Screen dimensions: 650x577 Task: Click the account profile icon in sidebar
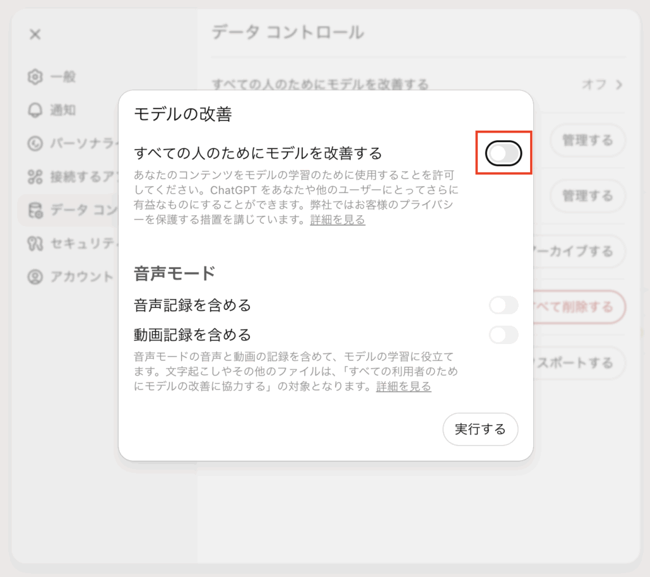(35, 277)
